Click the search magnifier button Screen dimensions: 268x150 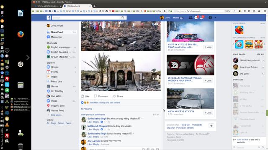pyautogui.click(x=123, y=17)
